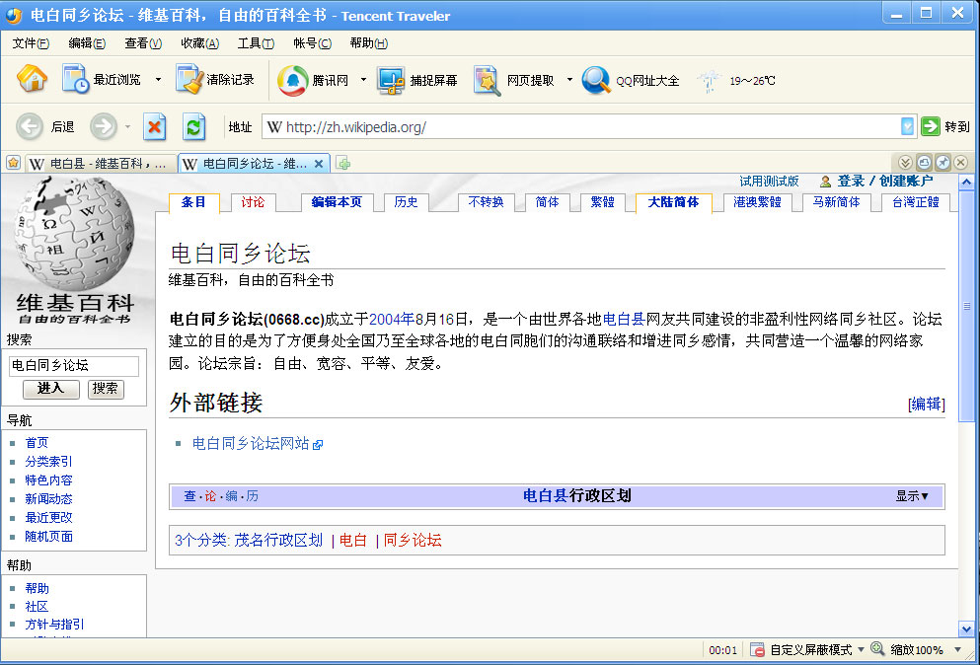This screenshot has height=665, width=980.
Task: Open the QQ网址大全 magnifier icon
Action: click(x=596, y=80)
